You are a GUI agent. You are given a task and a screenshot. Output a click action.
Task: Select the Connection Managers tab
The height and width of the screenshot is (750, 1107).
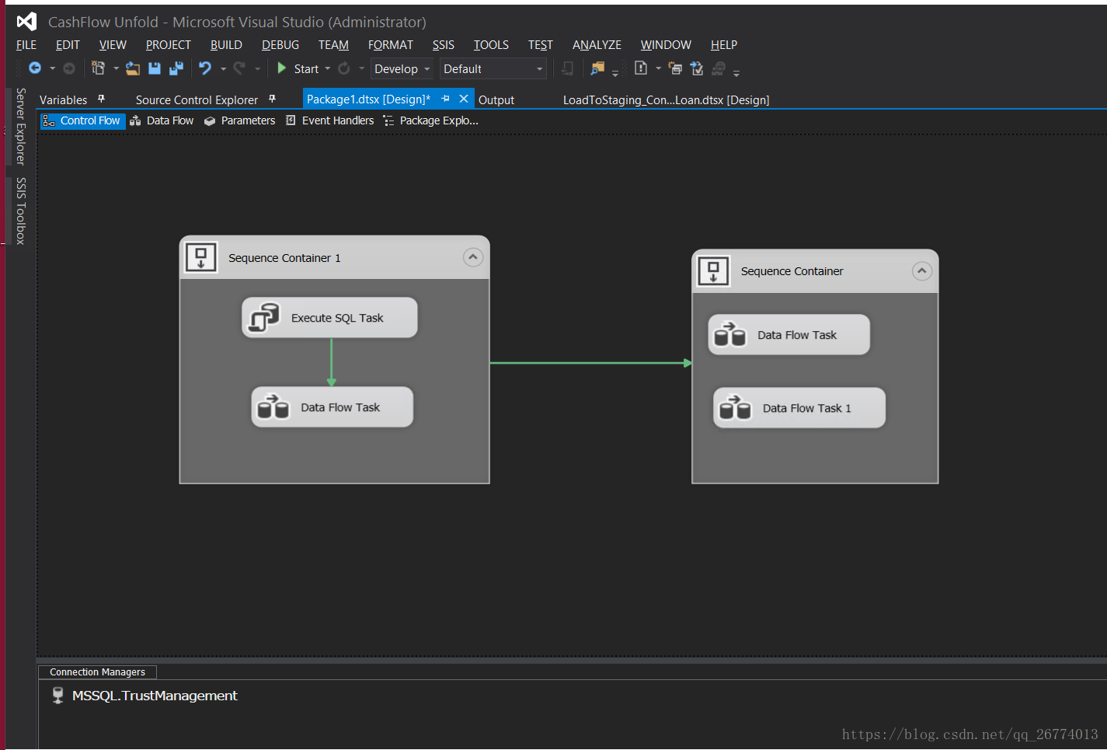point(97,672)
